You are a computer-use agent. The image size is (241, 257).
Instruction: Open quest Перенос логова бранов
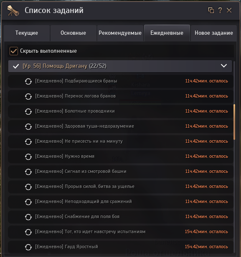121,96
